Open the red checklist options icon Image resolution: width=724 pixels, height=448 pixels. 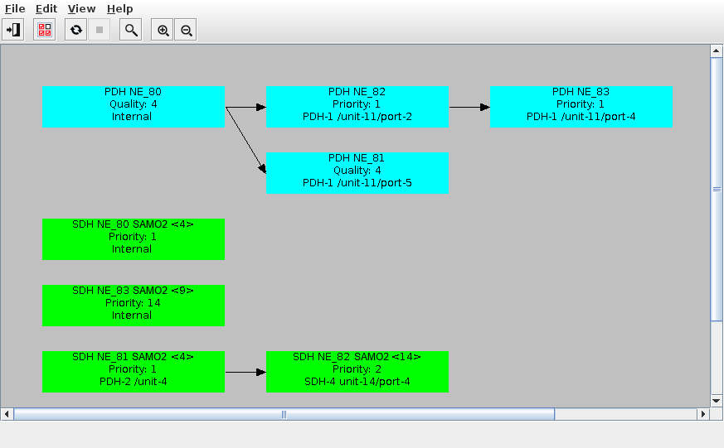coord(45,30)
